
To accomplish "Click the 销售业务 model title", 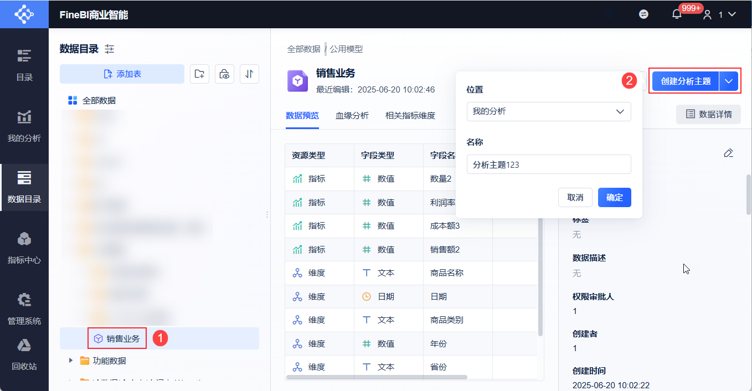I will (336, 73).
